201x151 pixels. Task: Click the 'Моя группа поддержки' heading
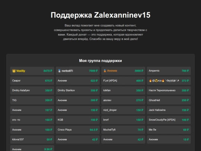[x=100, y=61]
